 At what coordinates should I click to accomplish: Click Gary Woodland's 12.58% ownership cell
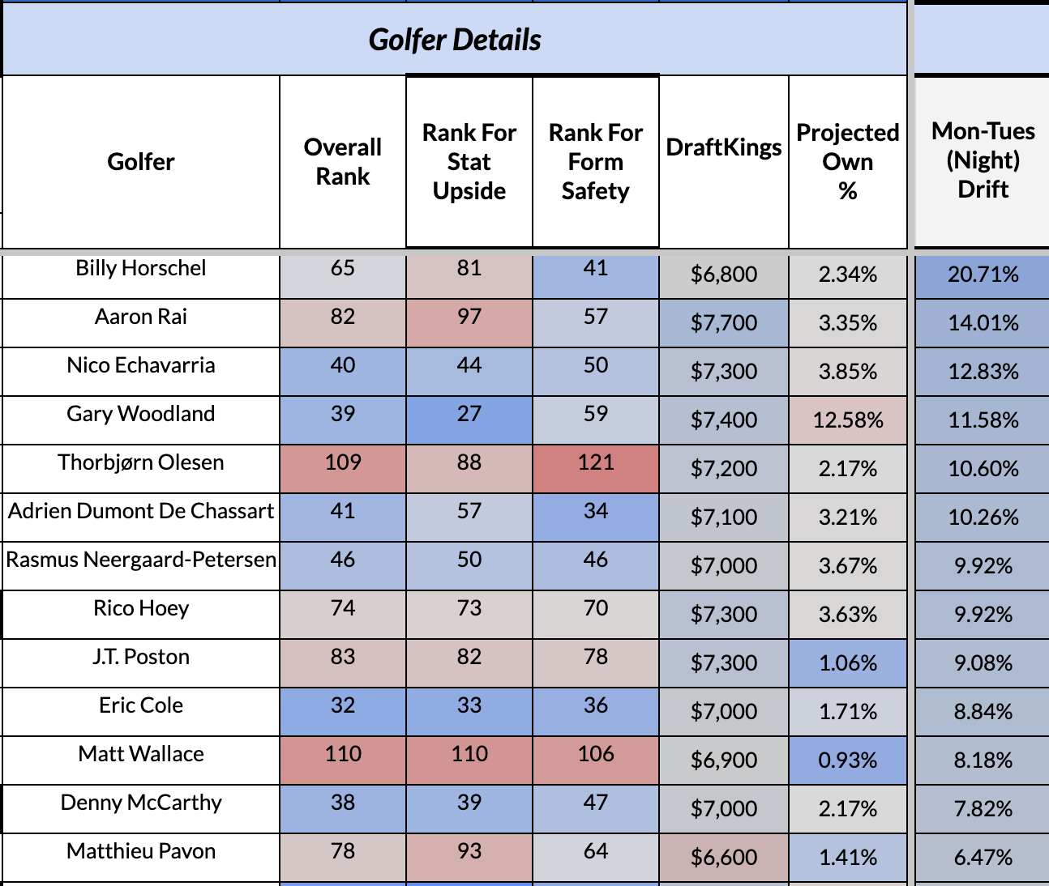847,420
